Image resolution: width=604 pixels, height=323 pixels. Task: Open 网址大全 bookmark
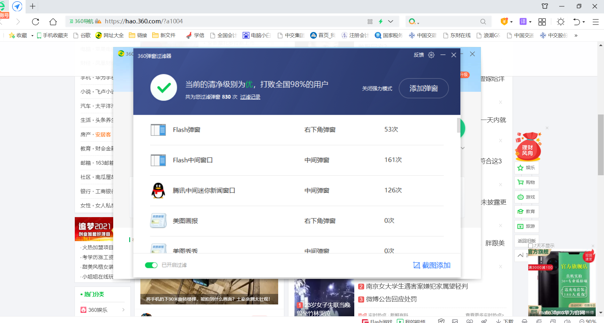click(x=110, y=35)
